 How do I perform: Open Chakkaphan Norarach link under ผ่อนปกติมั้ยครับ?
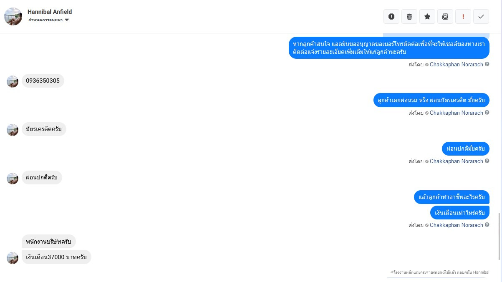point(456,161)
